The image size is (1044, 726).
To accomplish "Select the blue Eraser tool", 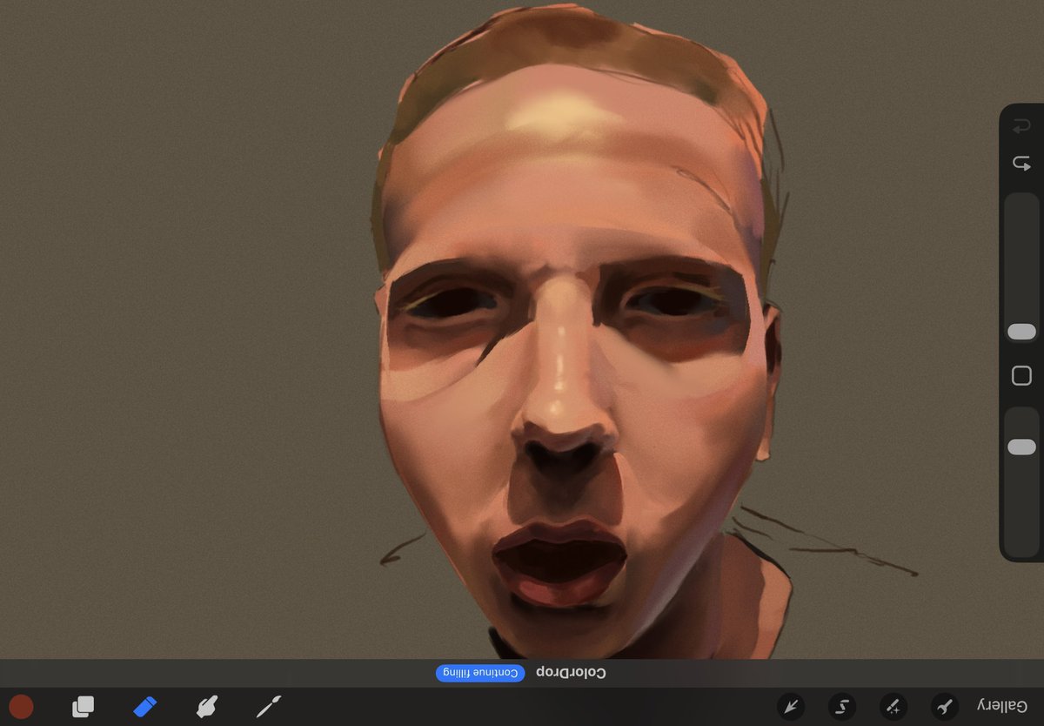I will point(145,706).
